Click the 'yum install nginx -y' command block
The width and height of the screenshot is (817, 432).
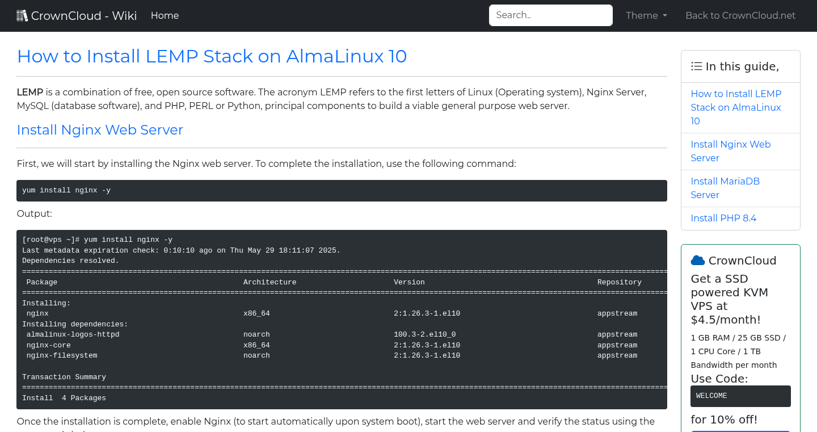[x=342, y=190]
